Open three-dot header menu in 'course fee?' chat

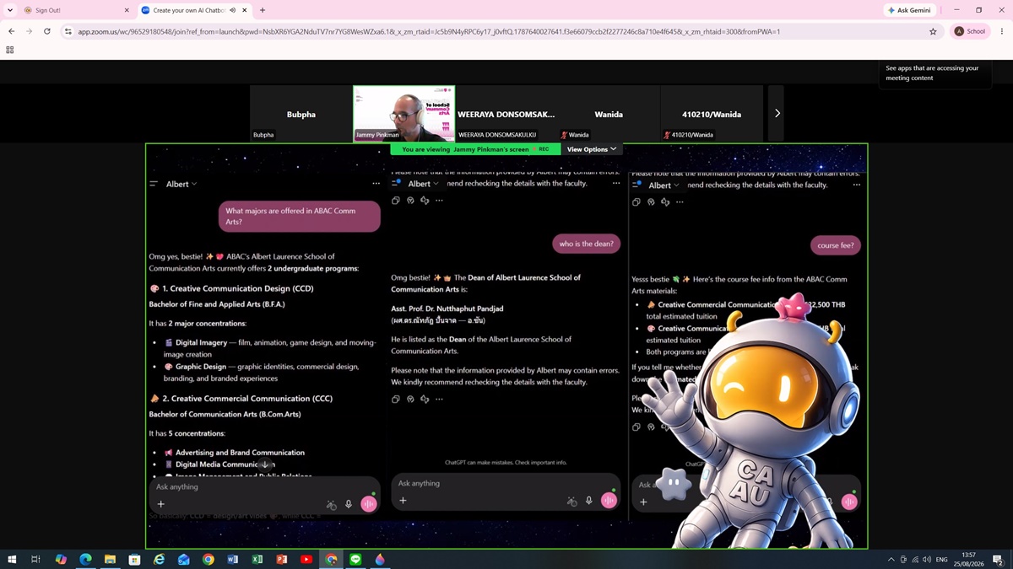point(856,185)
